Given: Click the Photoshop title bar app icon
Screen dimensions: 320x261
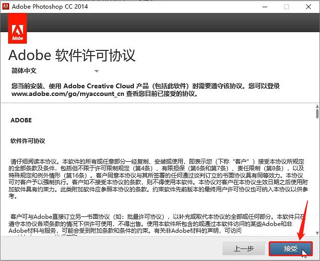Looking at the screenshot, I should [x=5, y=7].
